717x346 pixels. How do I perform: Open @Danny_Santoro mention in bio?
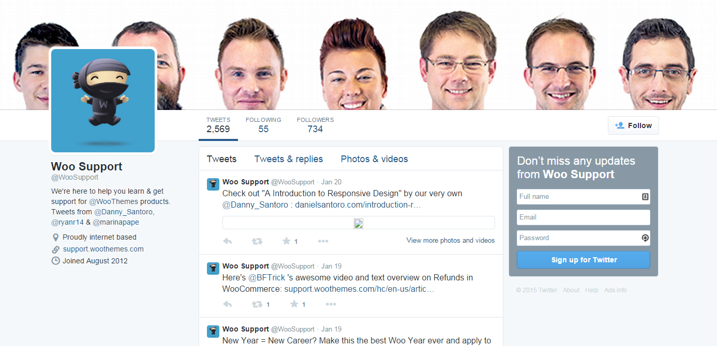(124, 212)
